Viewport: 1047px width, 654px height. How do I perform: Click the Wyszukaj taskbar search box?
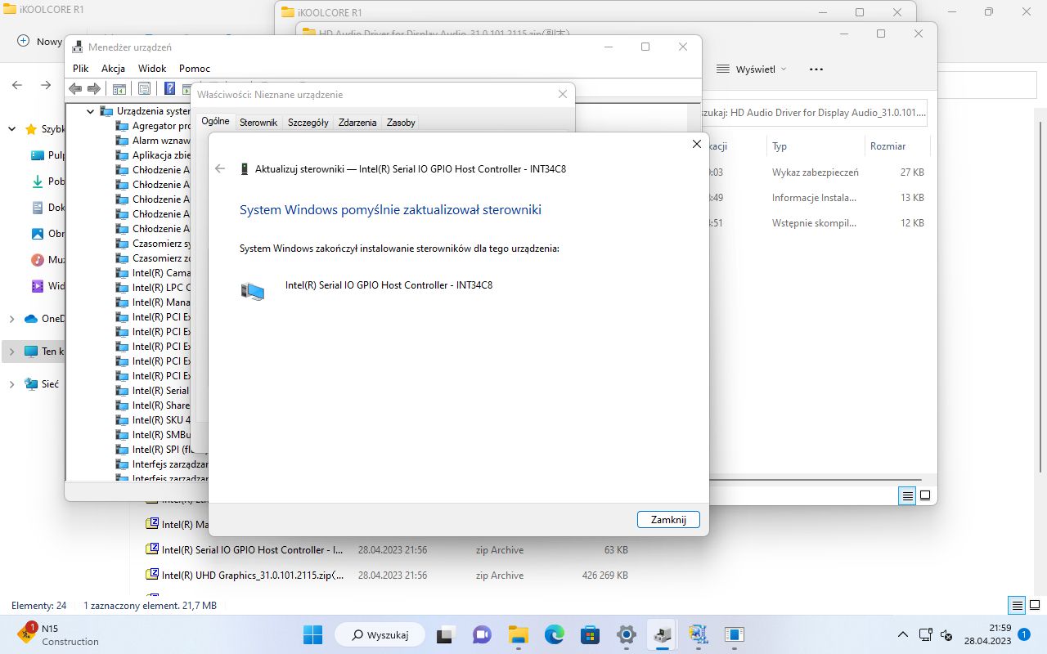(x=380, y=634)
